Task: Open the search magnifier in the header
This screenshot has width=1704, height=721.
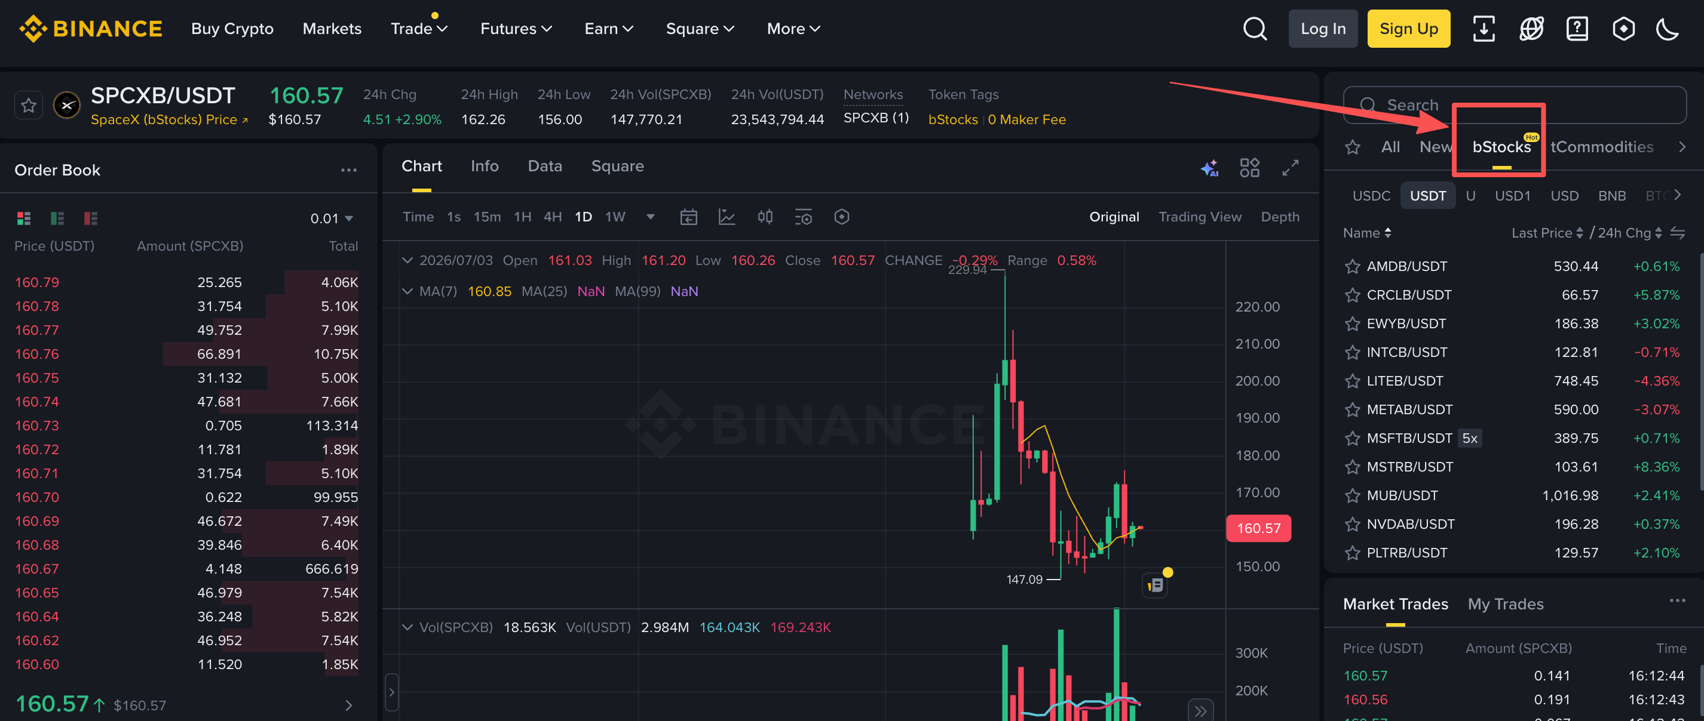Action: (x=1254, y=29)
